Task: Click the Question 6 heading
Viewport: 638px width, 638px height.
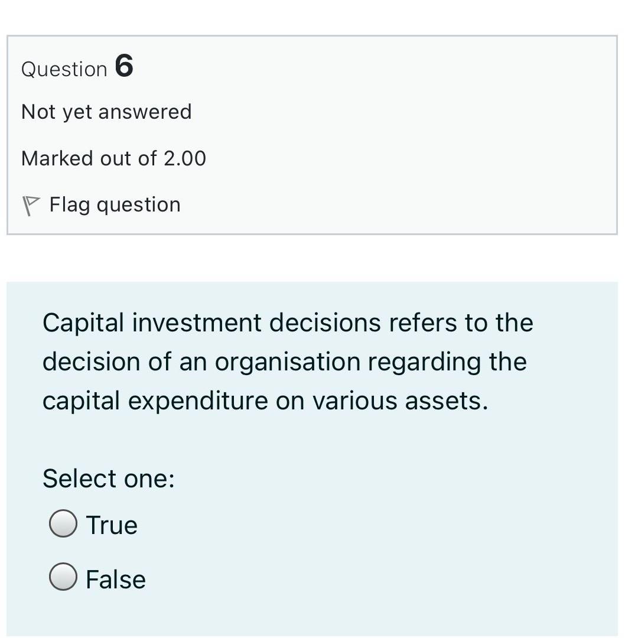Action: tap(77, 67)
